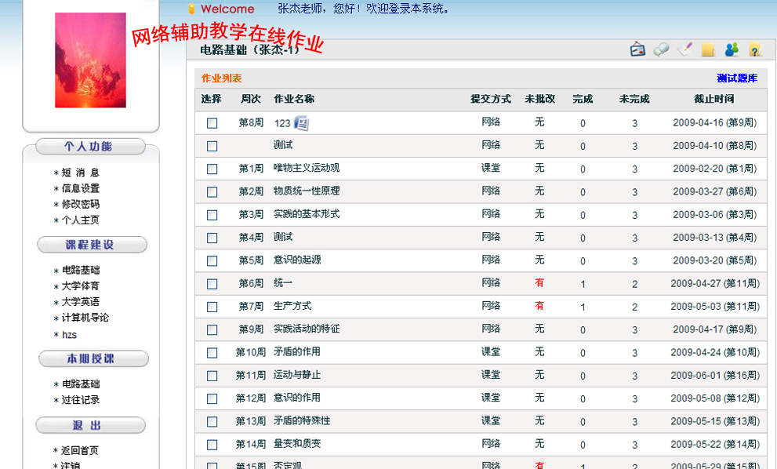
Task: Open 过往记录 under 本期授课
Action: [80, 400]
